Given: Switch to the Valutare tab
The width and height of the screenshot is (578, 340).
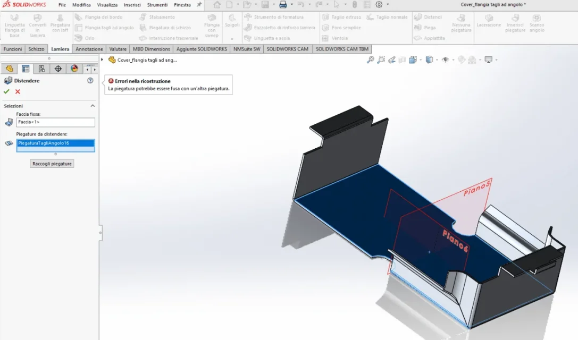Looking at the screenshot, I should 118,49.
